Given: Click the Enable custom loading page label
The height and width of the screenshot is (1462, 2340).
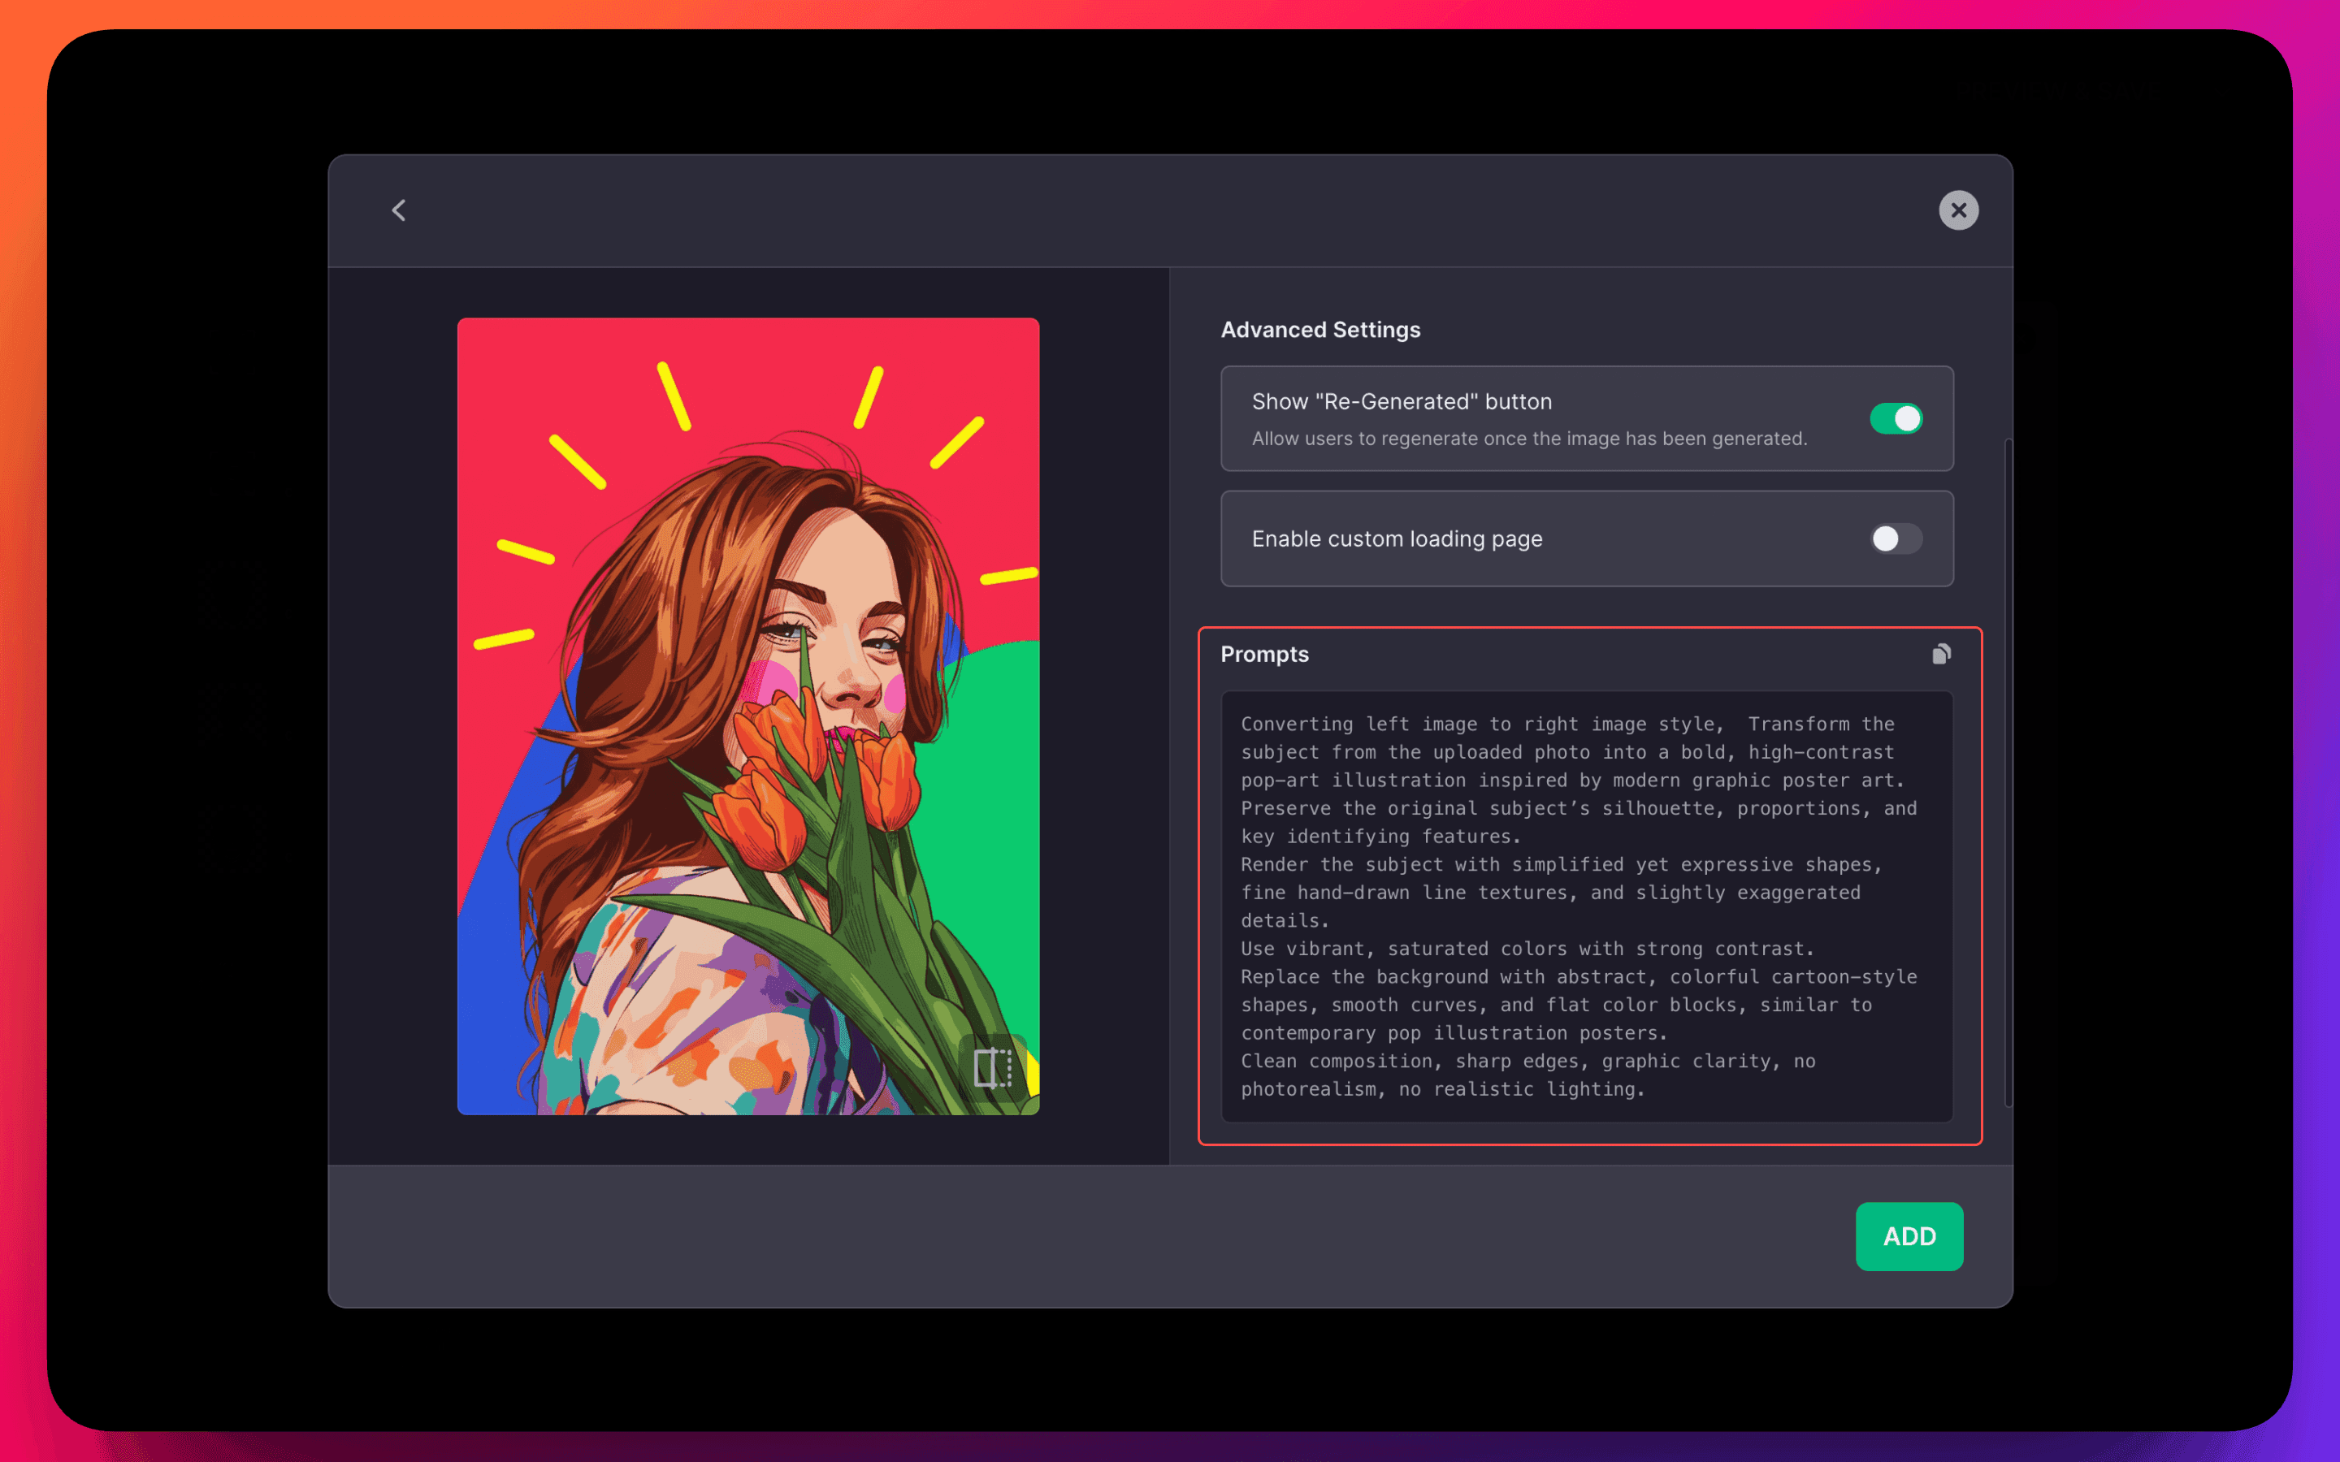Looking at the screenshot, I should click(x=1396, y=539).
